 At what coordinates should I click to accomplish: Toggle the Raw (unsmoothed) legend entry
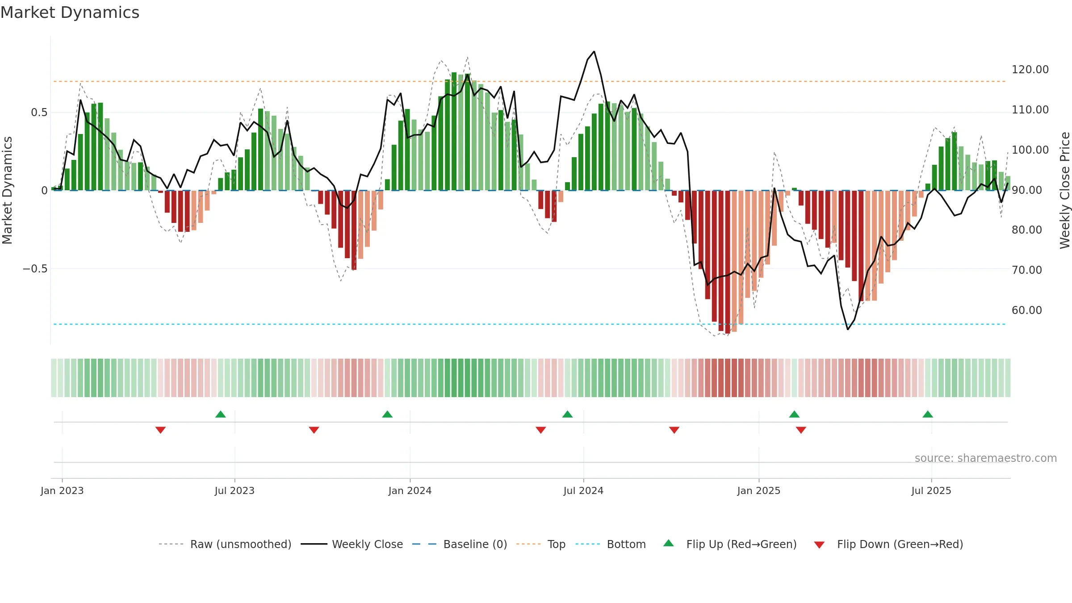[225, 544]
